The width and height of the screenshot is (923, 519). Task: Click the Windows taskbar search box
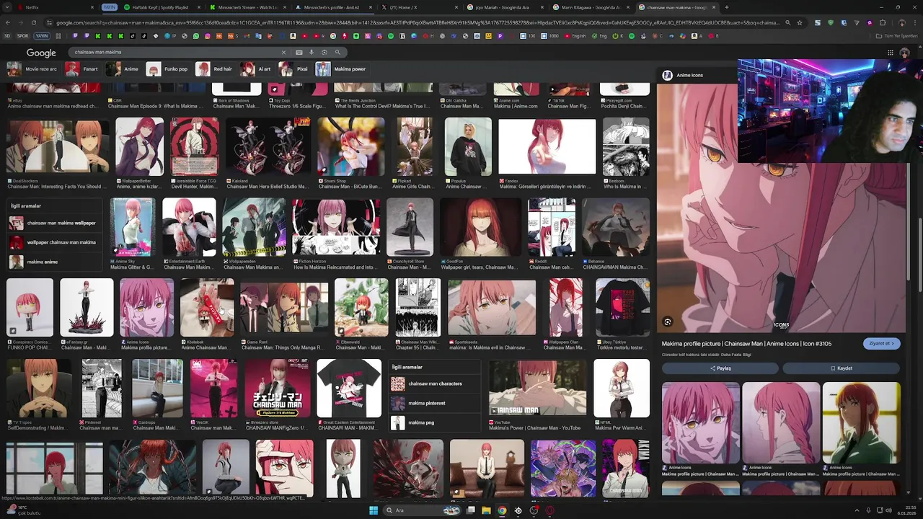(x=423, y=510)
